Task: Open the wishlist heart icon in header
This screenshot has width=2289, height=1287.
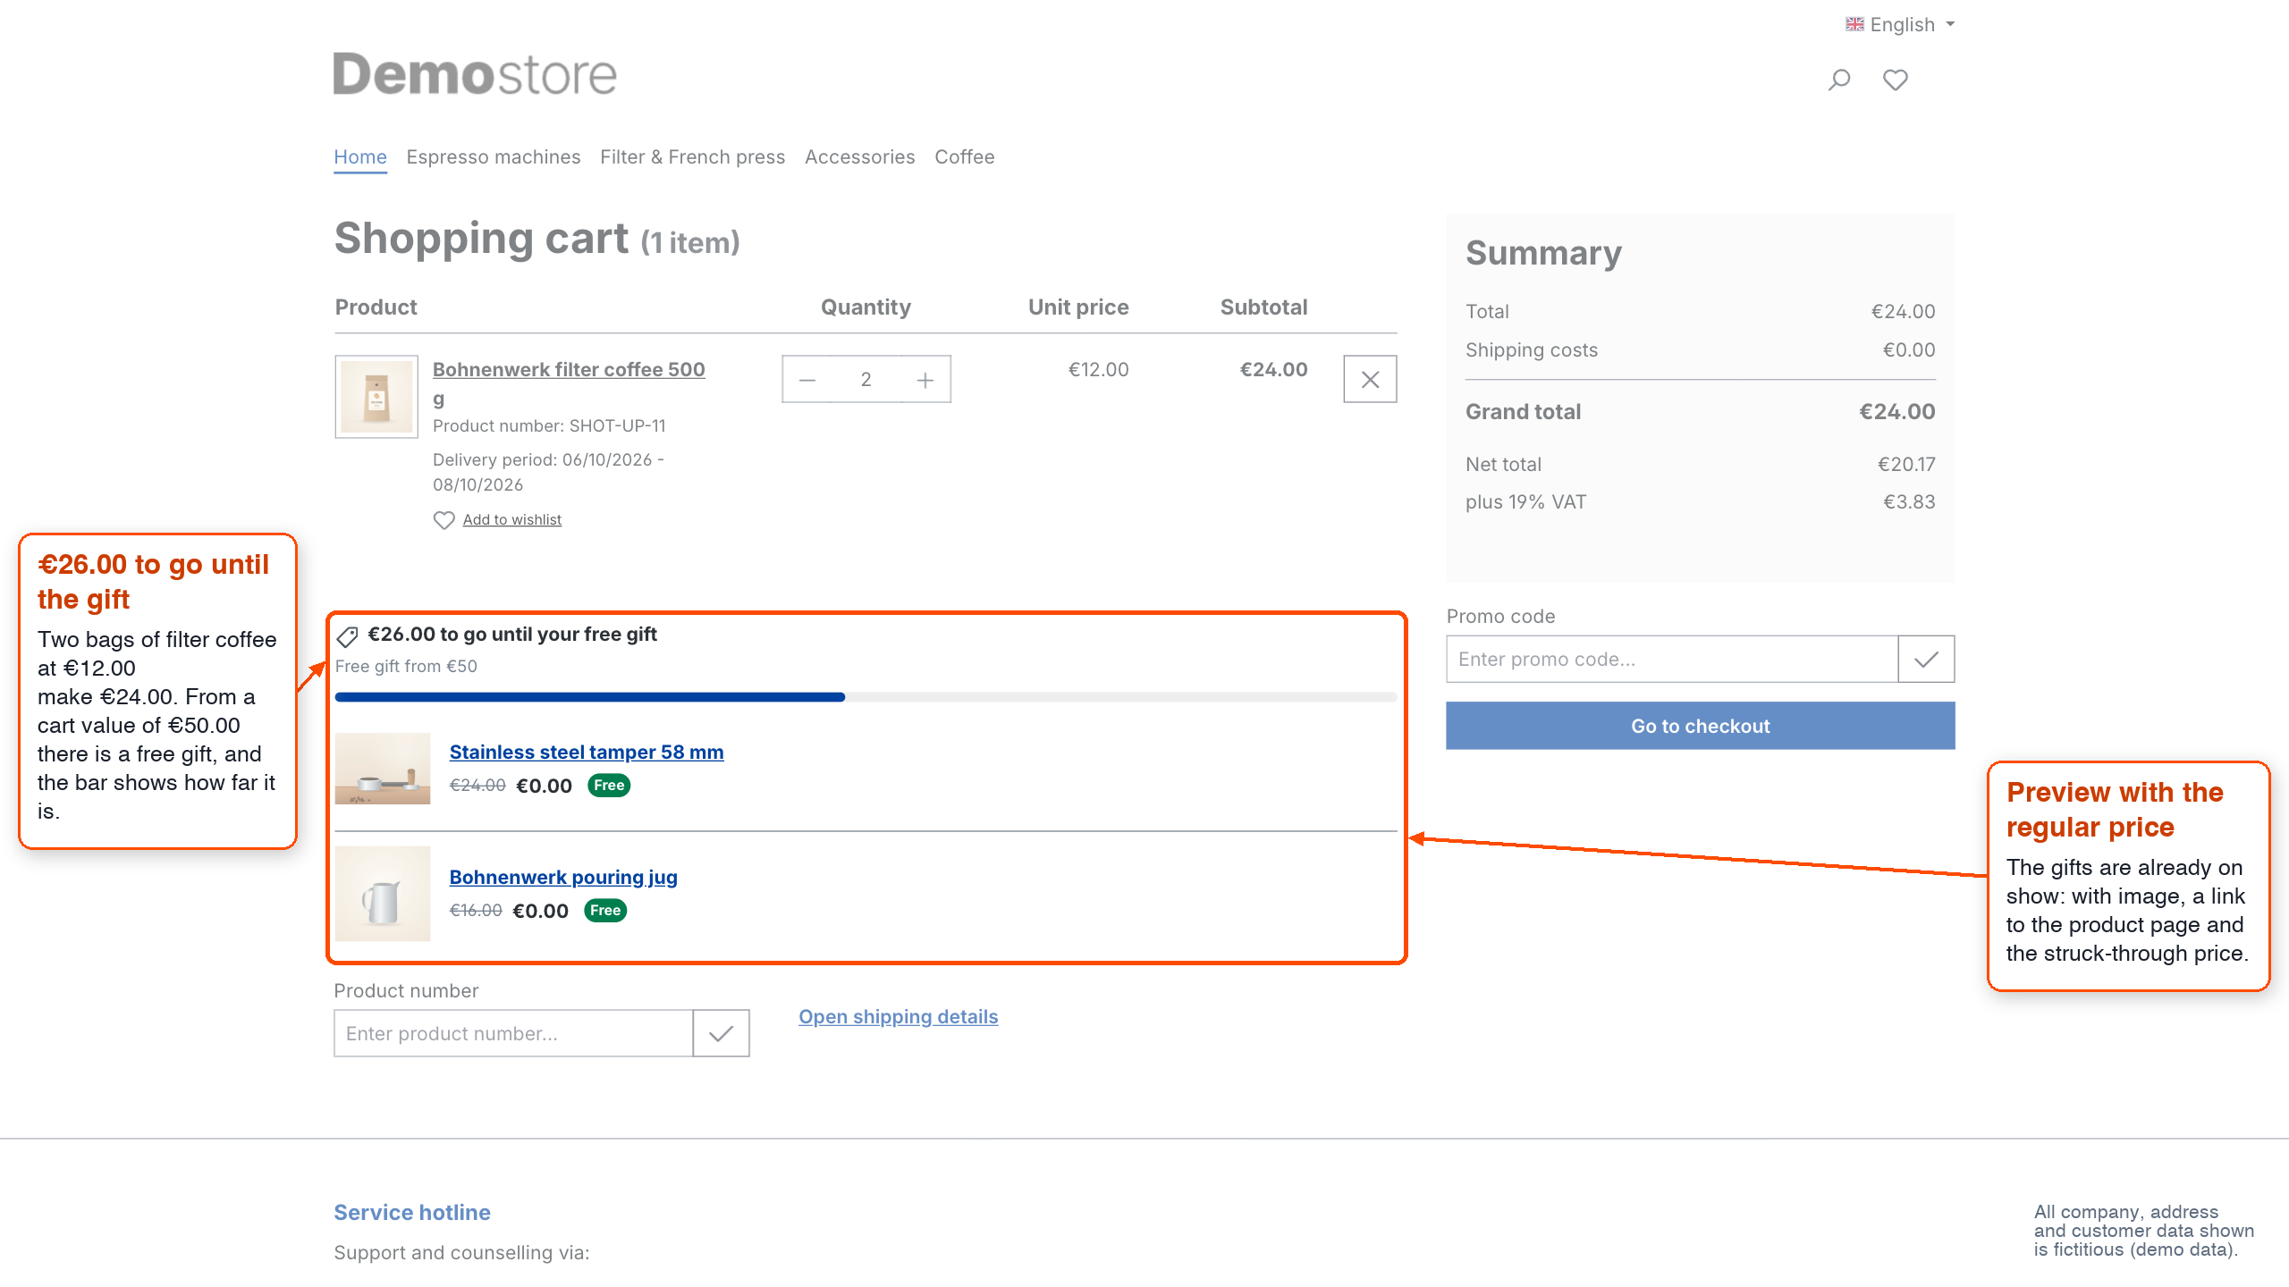Action: (1895, 80)
